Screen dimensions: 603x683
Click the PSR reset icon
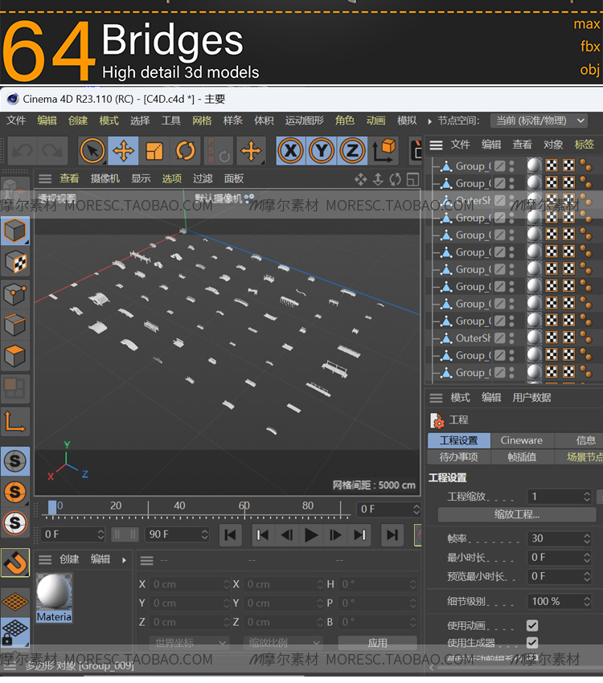(x=219, y=151)
